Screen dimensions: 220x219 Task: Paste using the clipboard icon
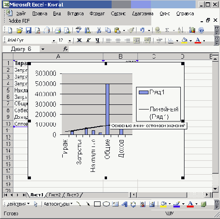point(117,30)
